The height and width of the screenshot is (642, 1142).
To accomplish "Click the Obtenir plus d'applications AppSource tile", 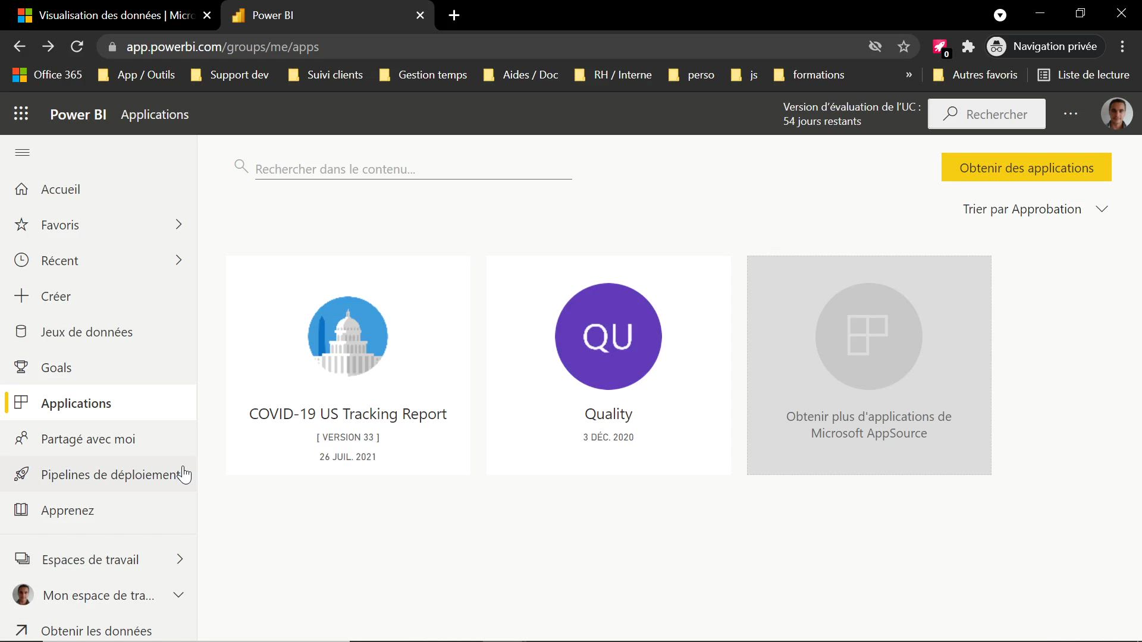I will pyautogui.click(x=869, y=365).
